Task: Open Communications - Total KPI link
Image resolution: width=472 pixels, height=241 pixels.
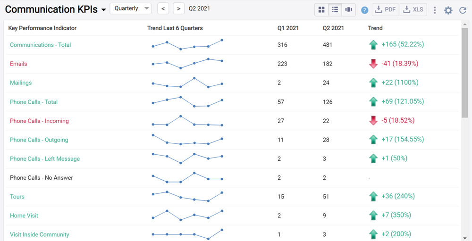Action: (40, 45)
